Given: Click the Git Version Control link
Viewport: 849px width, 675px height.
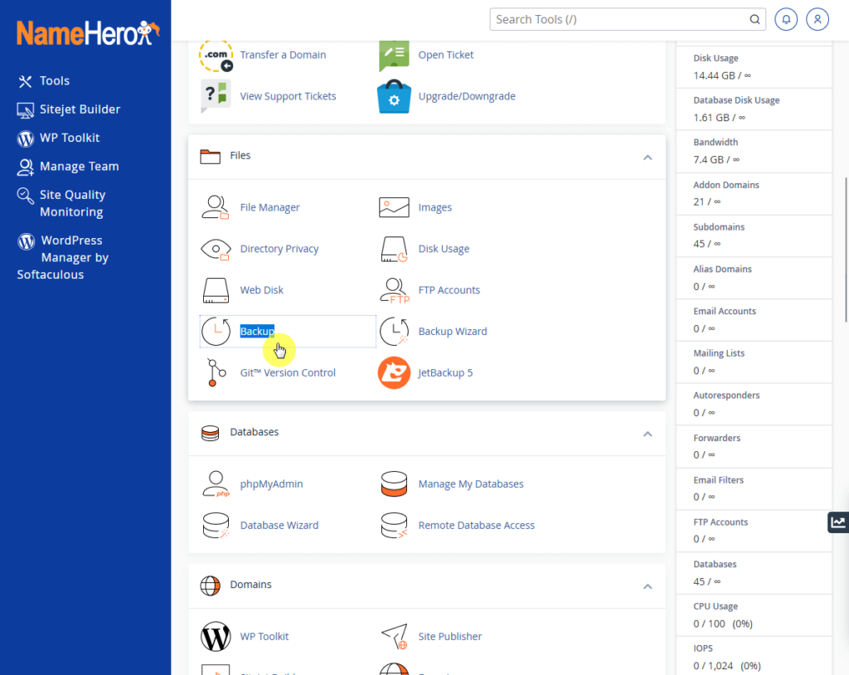Looking at the screenshot, I should pyautogui.click(x=288, y=372).
